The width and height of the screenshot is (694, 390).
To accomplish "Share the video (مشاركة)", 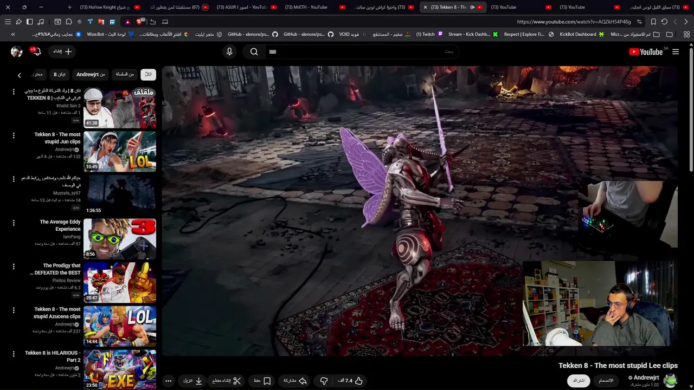I will coord(295,381).
